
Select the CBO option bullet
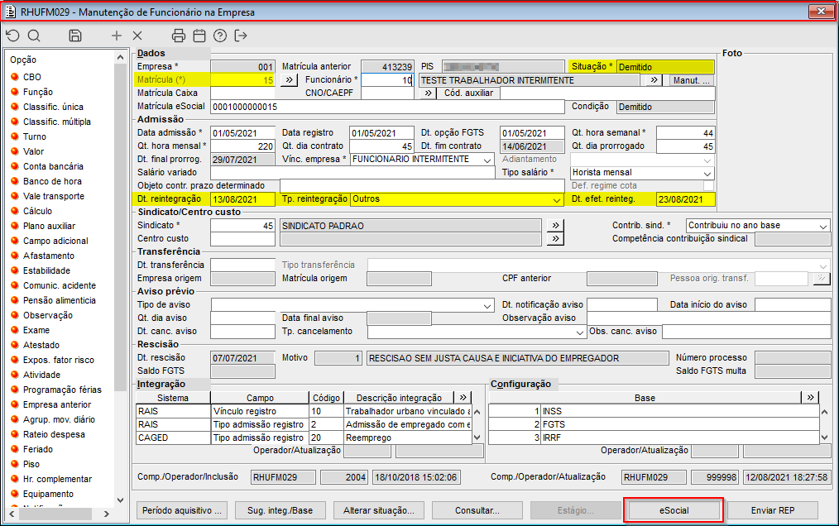coord(15,77)
